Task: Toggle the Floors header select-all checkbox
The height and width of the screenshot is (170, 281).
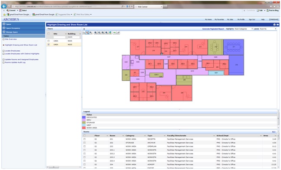Action: tap(49, 34)
